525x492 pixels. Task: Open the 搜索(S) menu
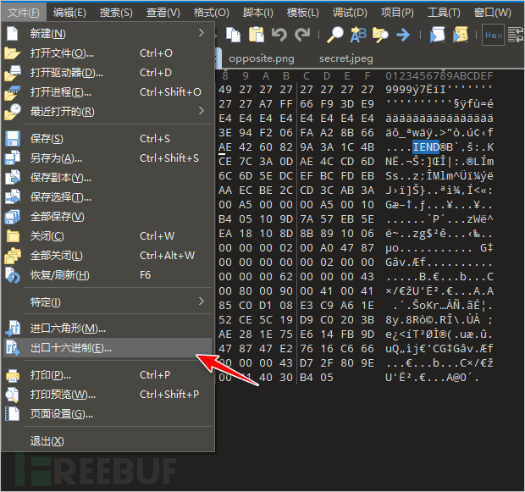116,13
